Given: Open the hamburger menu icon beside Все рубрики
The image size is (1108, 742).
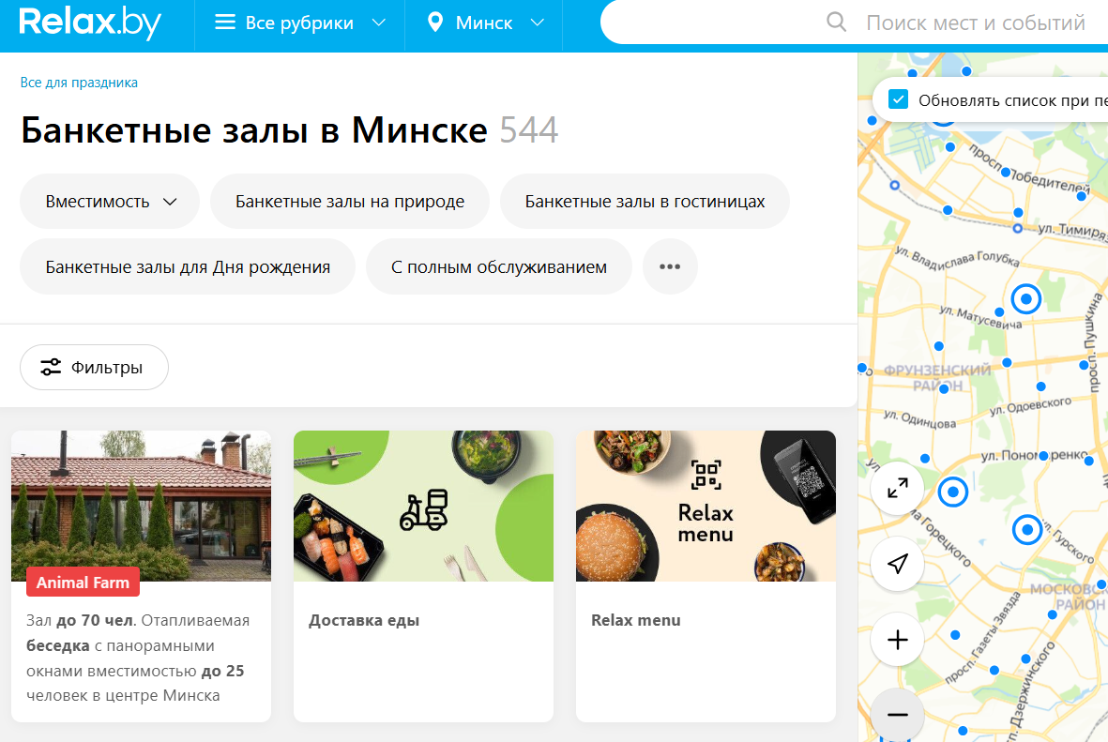Looking at the screenshot, I should [225, 23].
